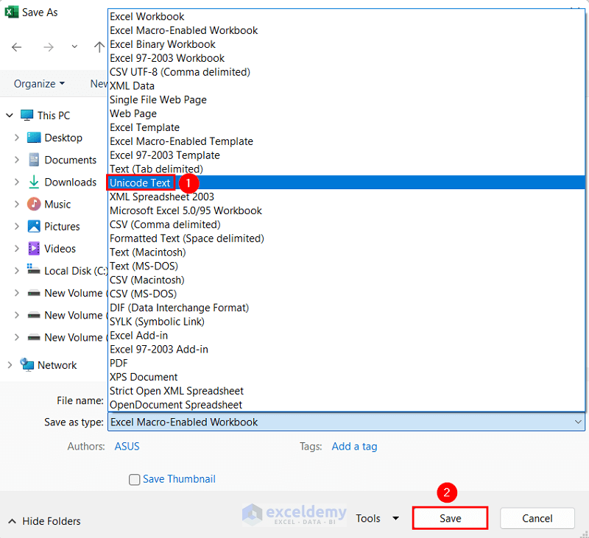Choose CSV (Macintosh) format
The height and width of the screenshot is (538, 589).
click(346, 280)
